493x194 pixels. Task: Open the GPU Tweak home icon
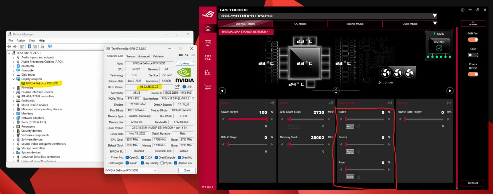pos(208,28)
